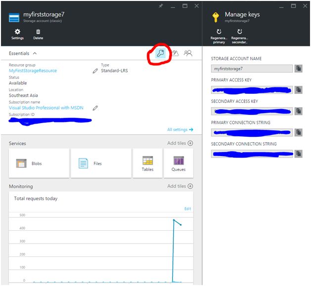
Task: Regenerate the secondary key
Action: (239, 37)
